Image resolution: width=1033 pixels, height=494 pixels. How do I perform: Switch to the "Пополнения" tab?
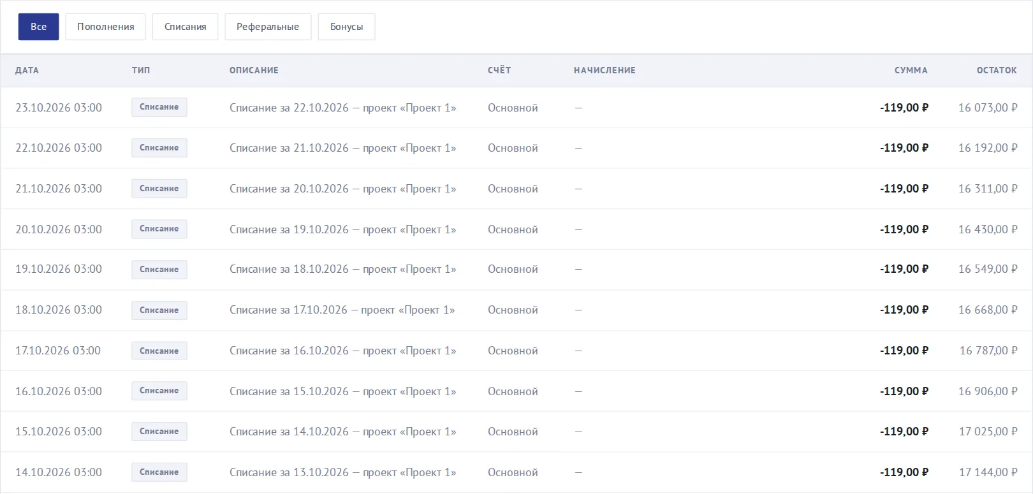106,27
